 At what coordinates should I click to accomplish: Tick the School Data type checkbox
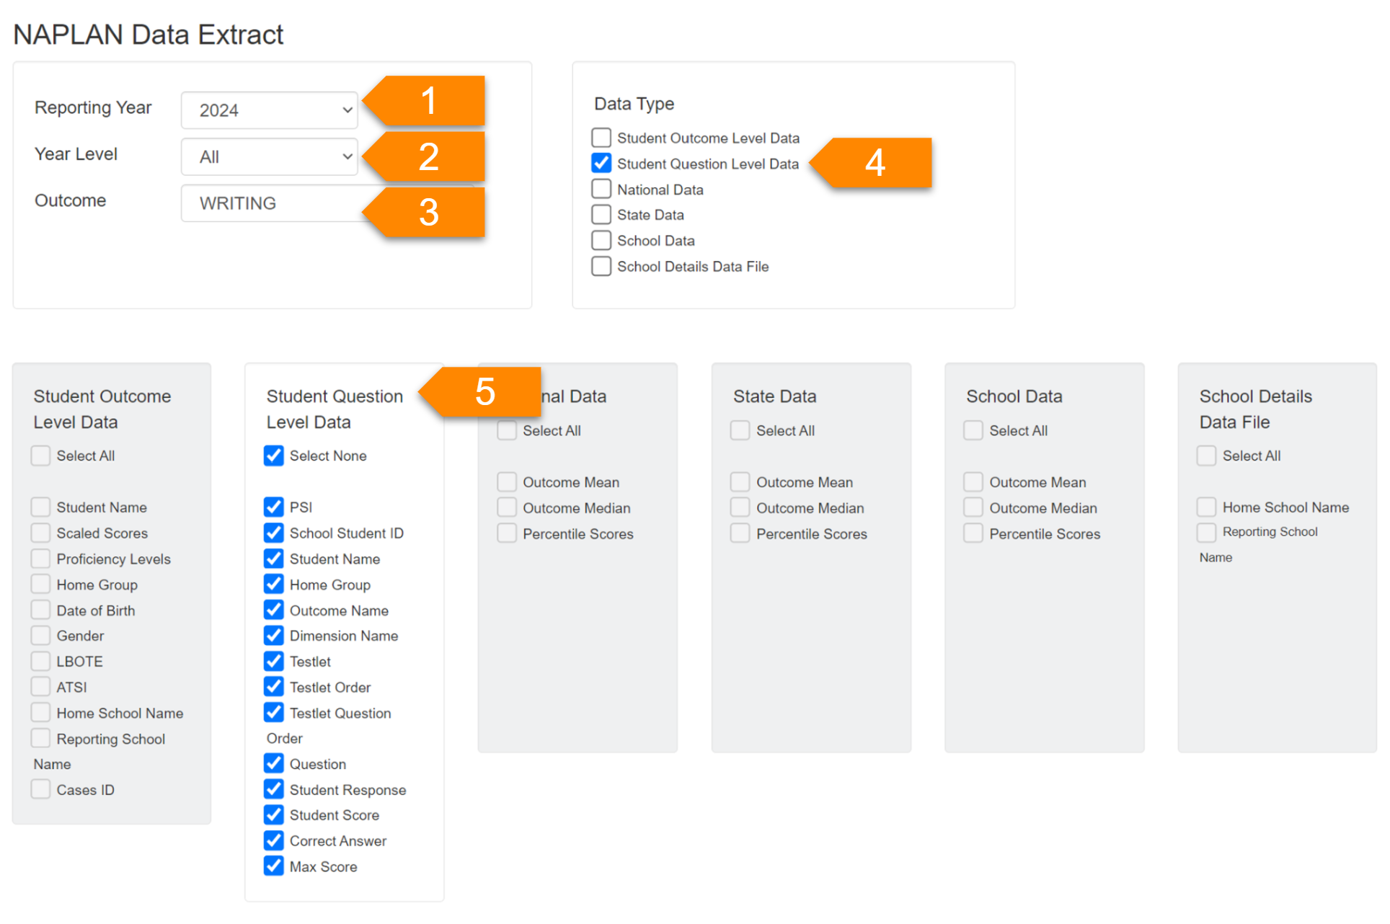click(x=601, y=241)
